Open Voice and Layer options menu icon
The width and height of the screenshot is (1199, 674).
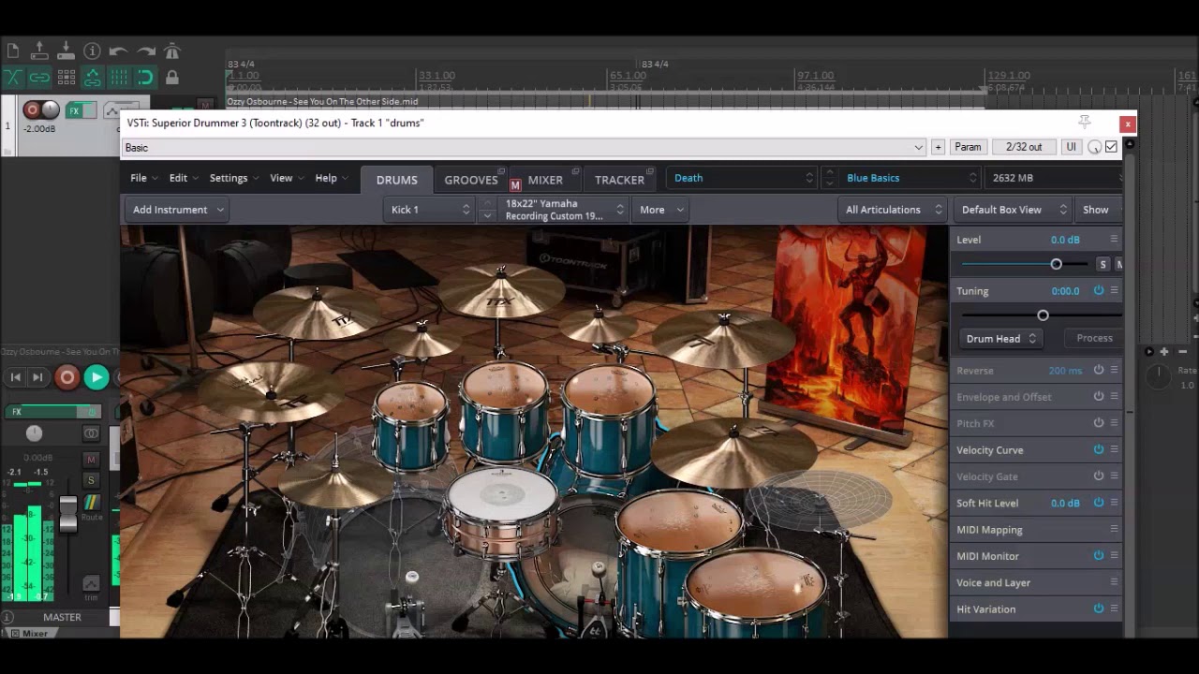[x=1114, y=581]
